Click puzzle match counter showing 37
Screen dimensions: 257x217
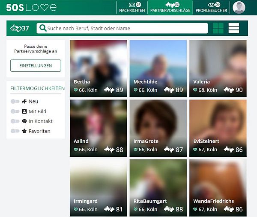click(x=20, y=29)
